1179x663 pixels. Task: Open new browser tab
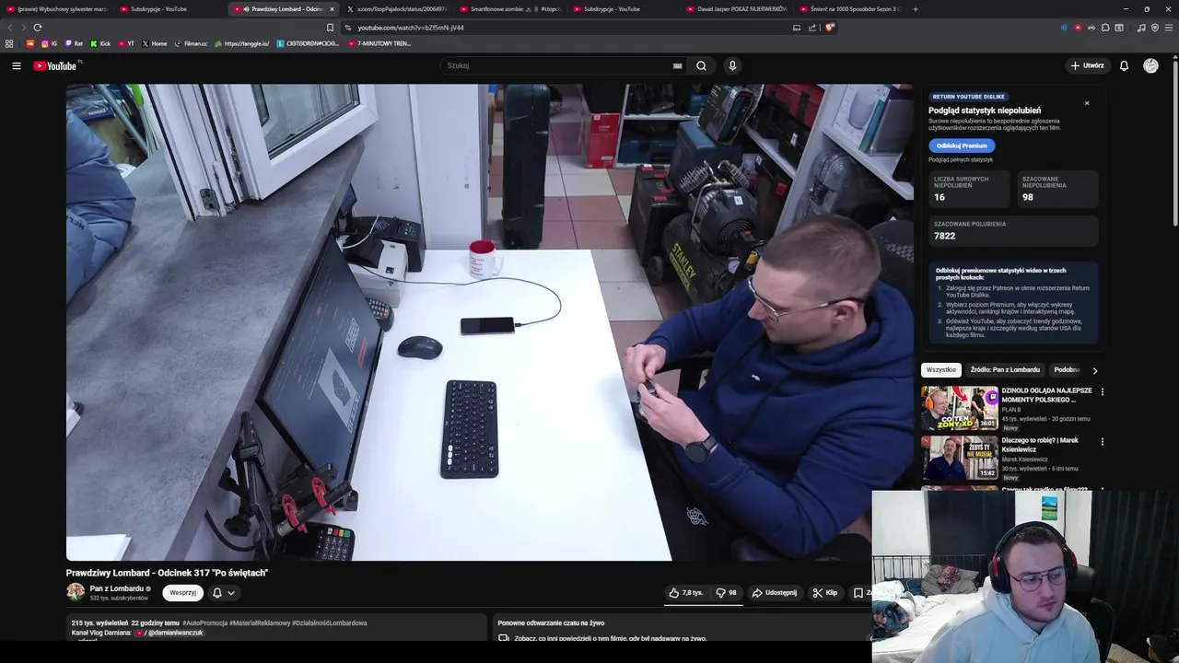[x=915, y=9]
